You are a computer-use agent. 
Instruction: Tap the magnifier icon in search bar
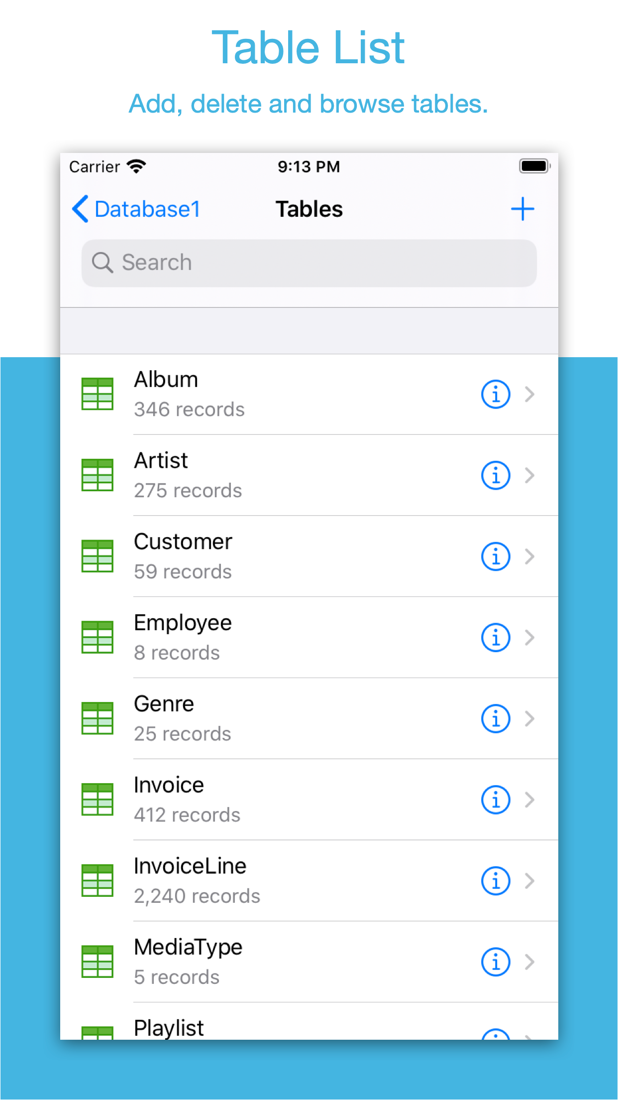tap(103, 263)
